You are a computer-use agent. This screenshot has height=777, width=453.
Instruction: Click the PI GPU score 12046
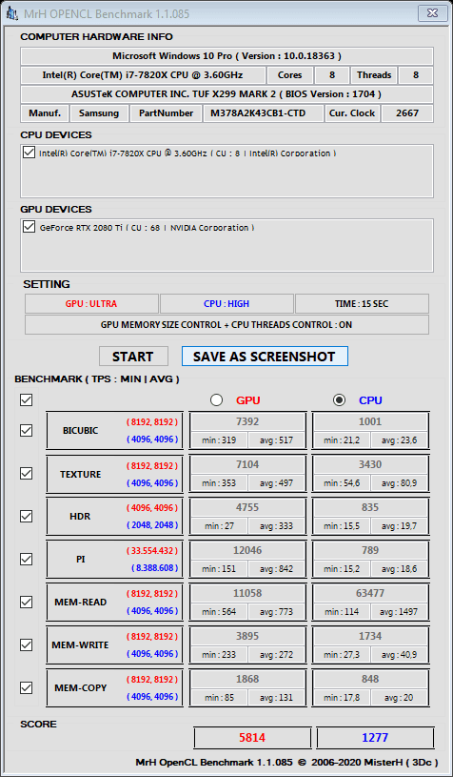[247, 550]
